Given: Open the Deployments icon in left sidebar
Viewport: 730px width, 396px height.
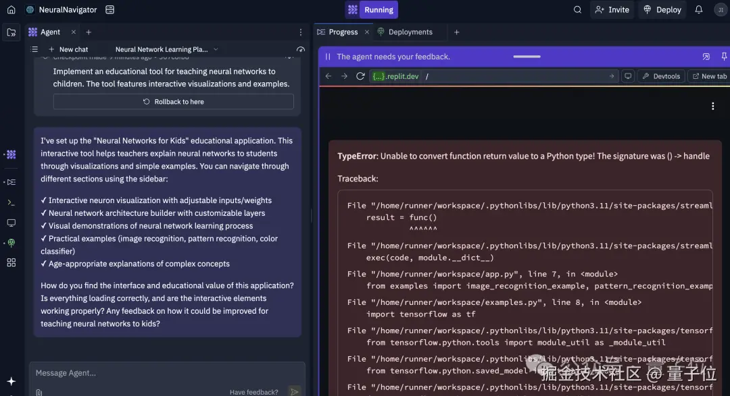Looking at the screenshot, I should pos(11,243).
